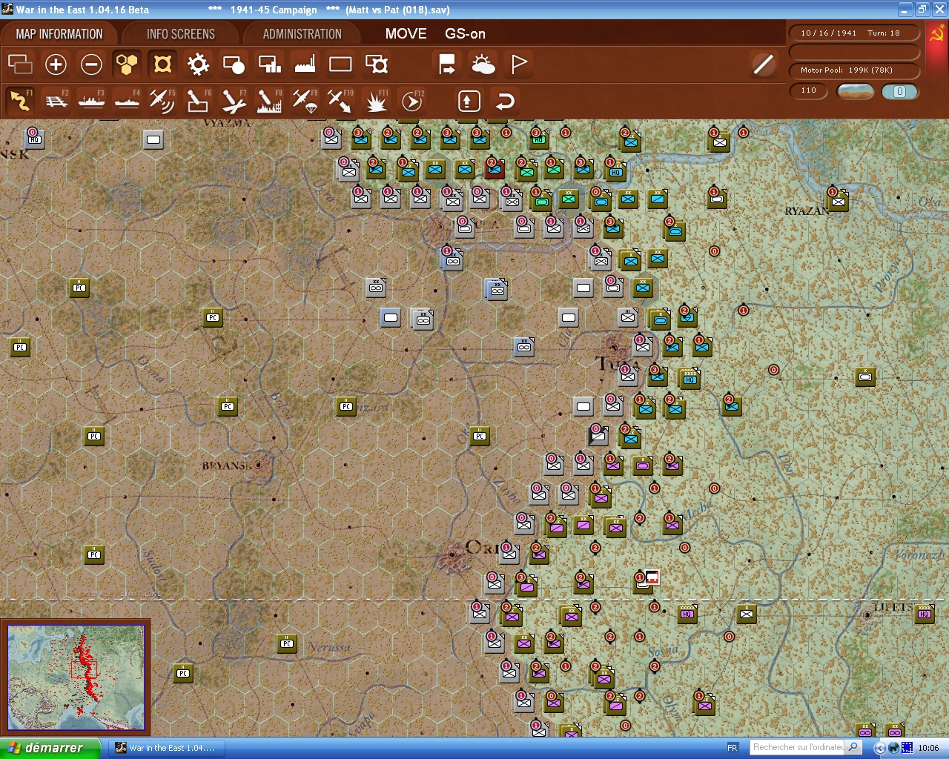The width and height of the screenshot is (949, 759).
Task: Toggle the unit with bar chart overlay icon
Action: coord(269,64)
